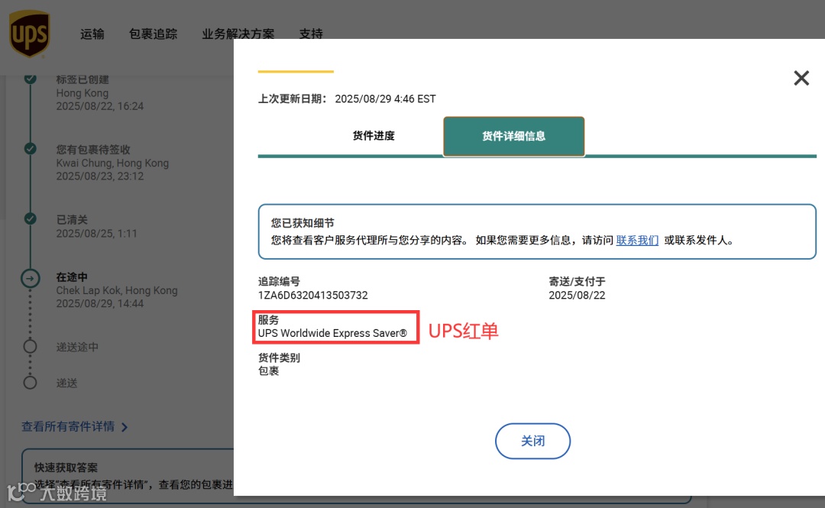Click timestamp 2025/08/29, 14:44
The width and height of the screenshot is (825, 508).
coord(100,304)
